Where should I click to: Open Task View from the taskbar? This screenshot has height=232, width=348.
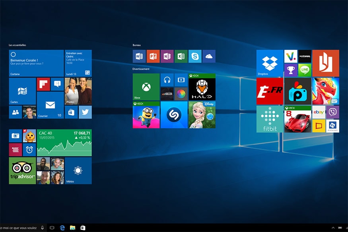[52, 228]
